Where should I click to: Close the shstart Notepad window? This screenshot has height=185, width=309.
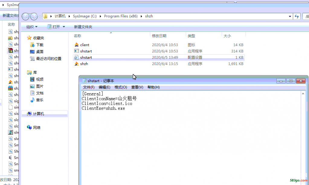point(301,81)
